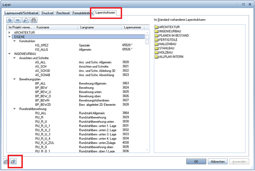The image size is (255, 171).
Task: Collapse the Rundstahlbewehrung group
Action: [x=14, y=109]
